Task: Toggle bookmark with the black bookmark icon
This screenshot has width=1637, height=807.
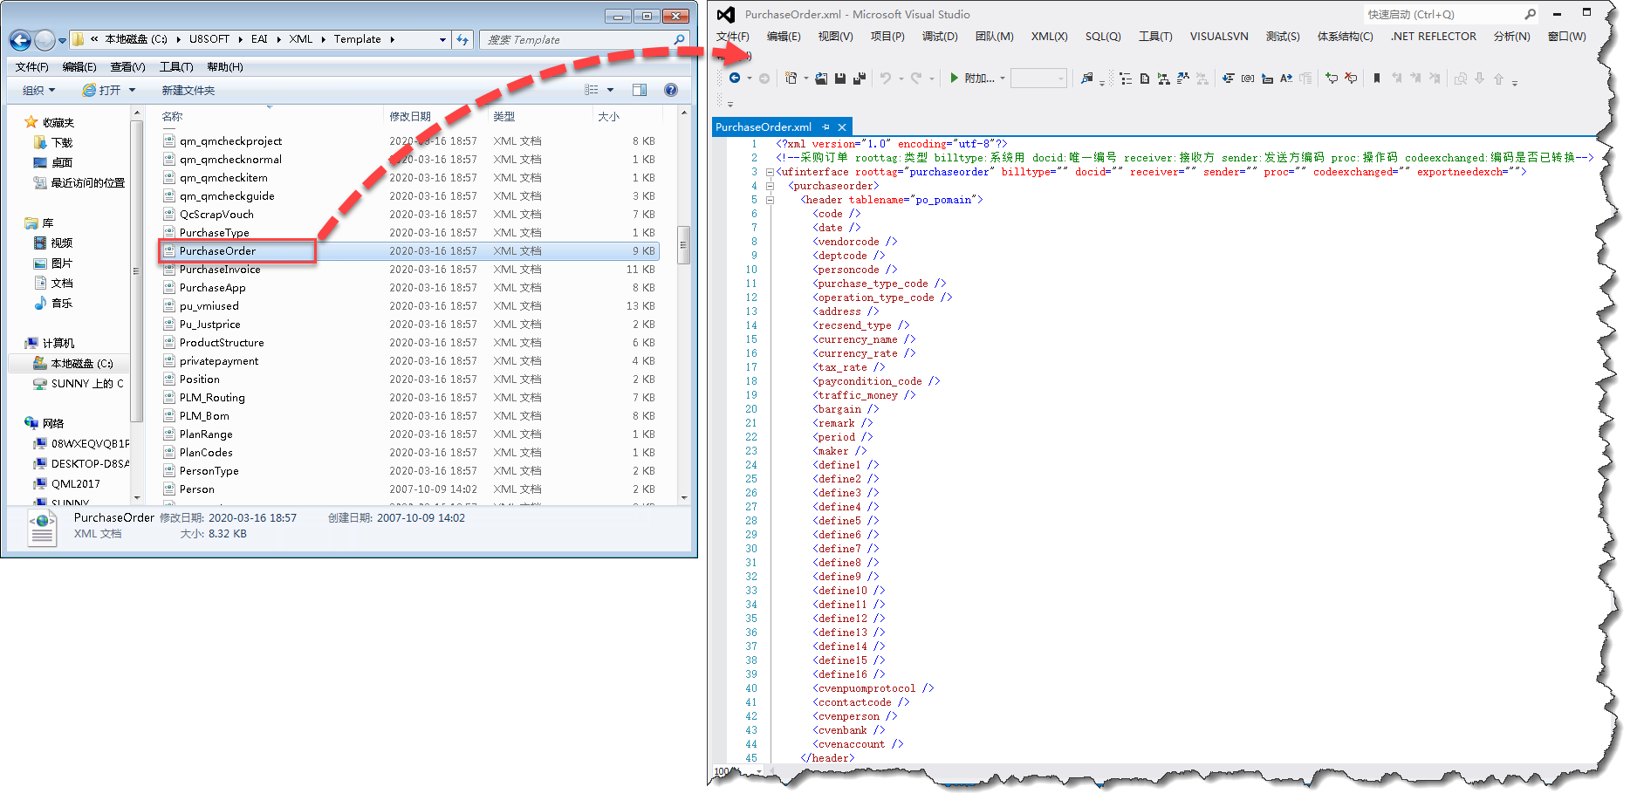Action: (x=1377, y=78)
